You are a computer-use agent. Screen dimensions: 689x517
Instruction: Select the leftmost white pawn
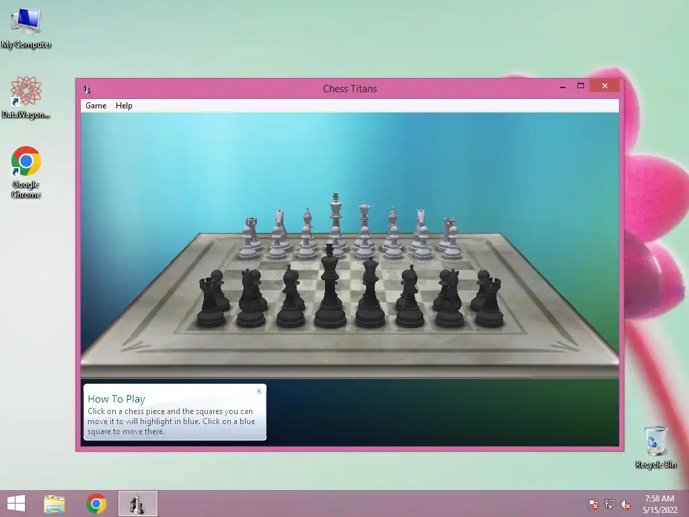pyautogui.click(x=248, y=243)
